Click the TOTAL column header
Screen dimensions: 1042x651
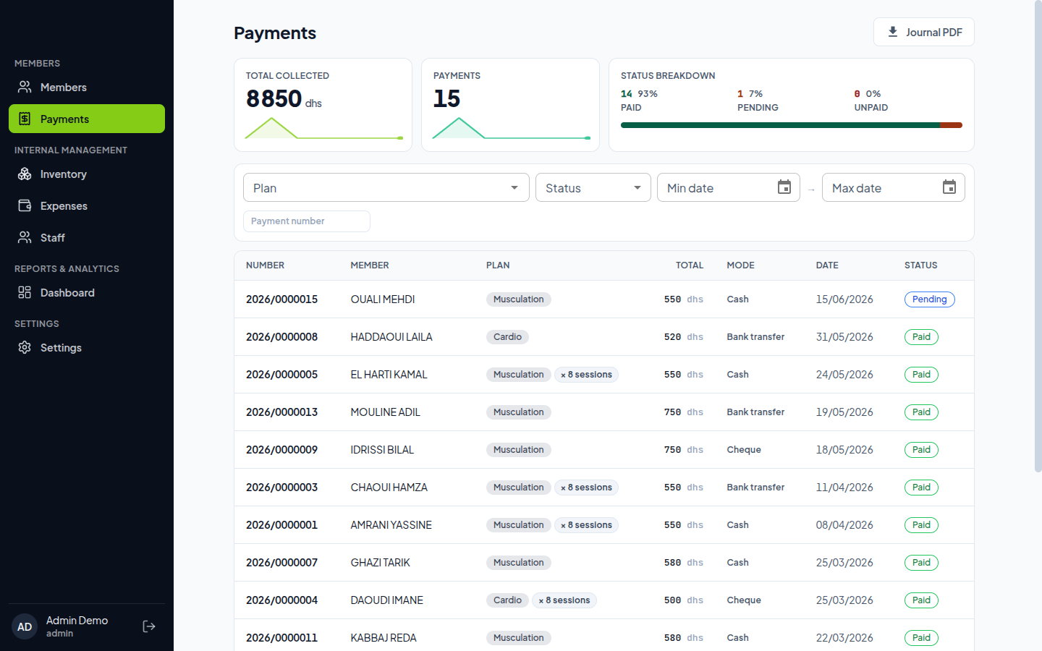[690, 265]
